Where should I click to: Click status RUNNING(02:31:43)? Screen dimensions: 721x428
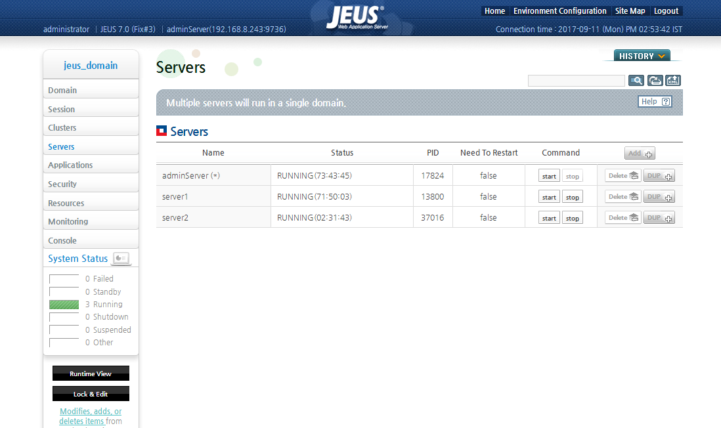tap(314, 217)
